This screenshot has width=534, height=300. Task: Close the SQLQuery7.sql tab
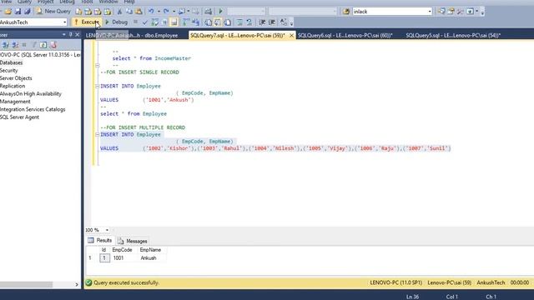click(x=291, y=35)
